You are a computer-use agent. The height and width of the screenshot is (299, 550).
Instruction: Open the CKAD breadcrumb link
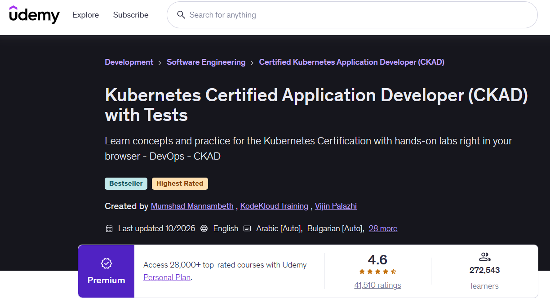pyautogui.click(x=352, y=62)
